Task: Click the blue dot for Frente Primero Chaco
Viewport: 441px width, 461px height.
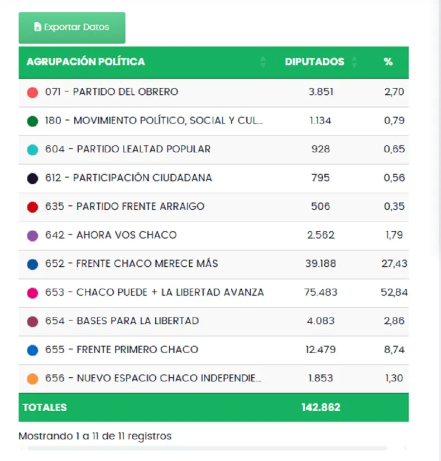Action: (x=32, y=350)
